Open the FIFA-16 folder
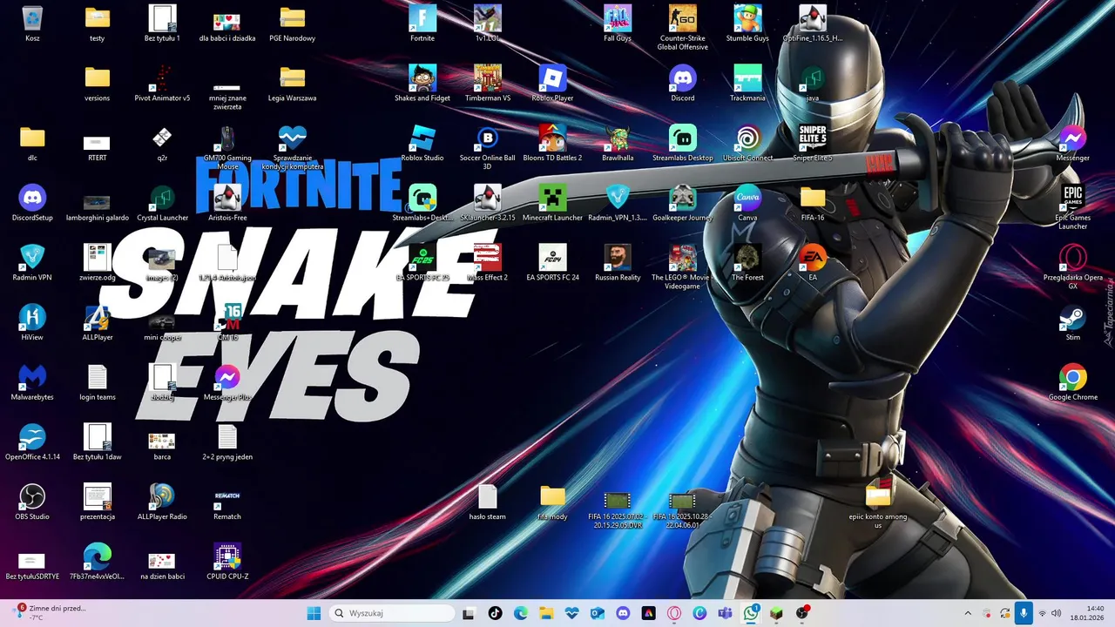 [813, 203]
